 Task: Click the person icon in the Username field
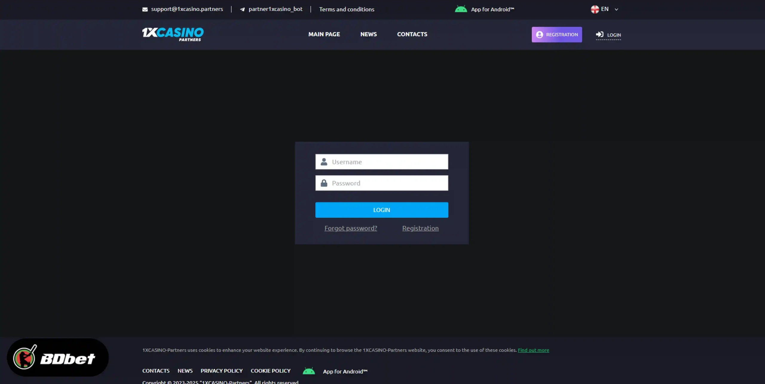click(324, 162)
